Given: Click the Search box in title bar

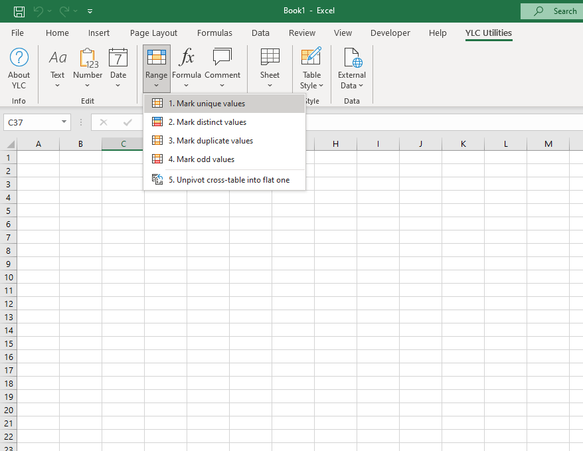Looking at the screenshot, I should pos(551,11).
